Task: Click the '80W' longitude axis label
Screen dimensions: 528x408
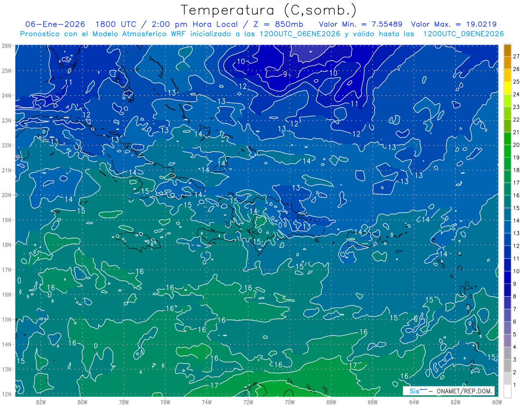Action: pyautogui.click(x=82, y=402)
